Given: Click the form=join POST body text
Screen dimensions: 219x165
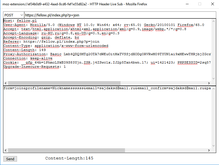Looking at the screenshot, I should [107, 88].
